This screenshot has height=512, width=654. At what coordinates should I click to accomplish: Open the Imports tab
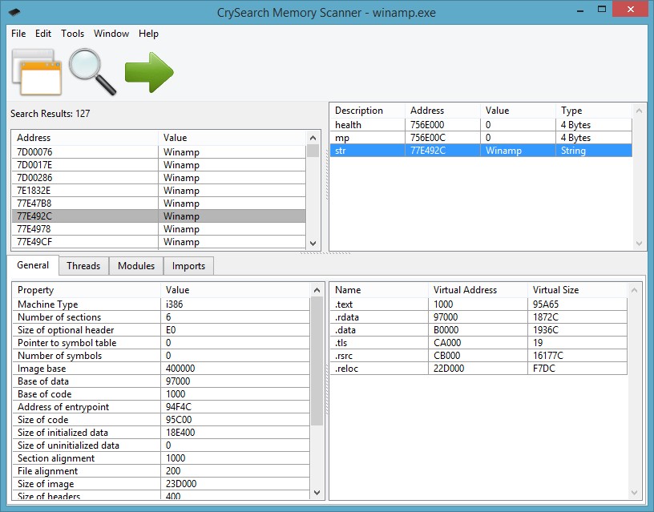click(188, 266)
